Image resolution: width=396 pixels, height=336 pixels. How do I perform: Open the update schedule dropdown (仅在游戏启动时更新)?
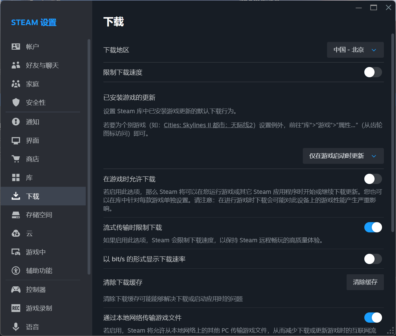(343, 156)
